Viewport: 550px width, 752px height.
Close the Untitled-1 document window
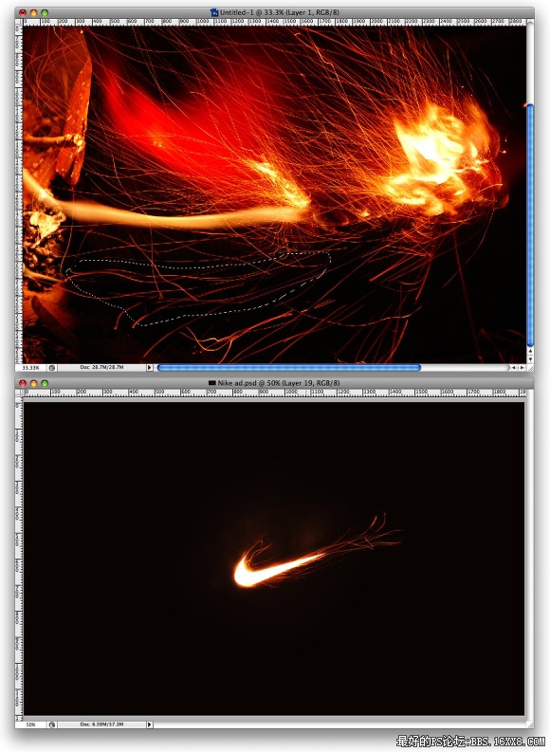click(x=23, y=13)
